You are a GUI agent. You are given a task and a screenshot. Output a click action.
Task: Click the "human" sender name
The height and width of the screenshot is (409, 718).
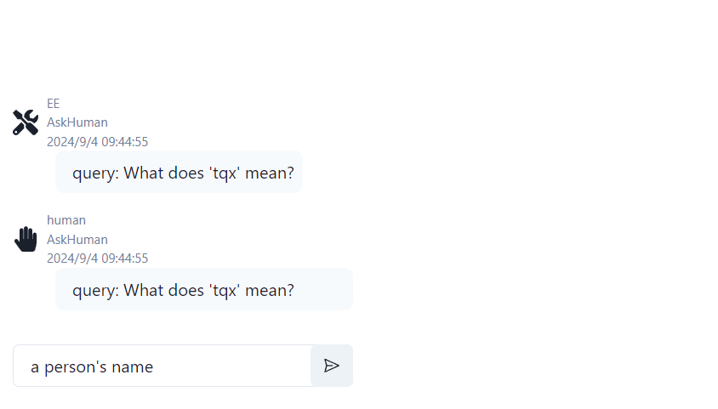[66, 220]
